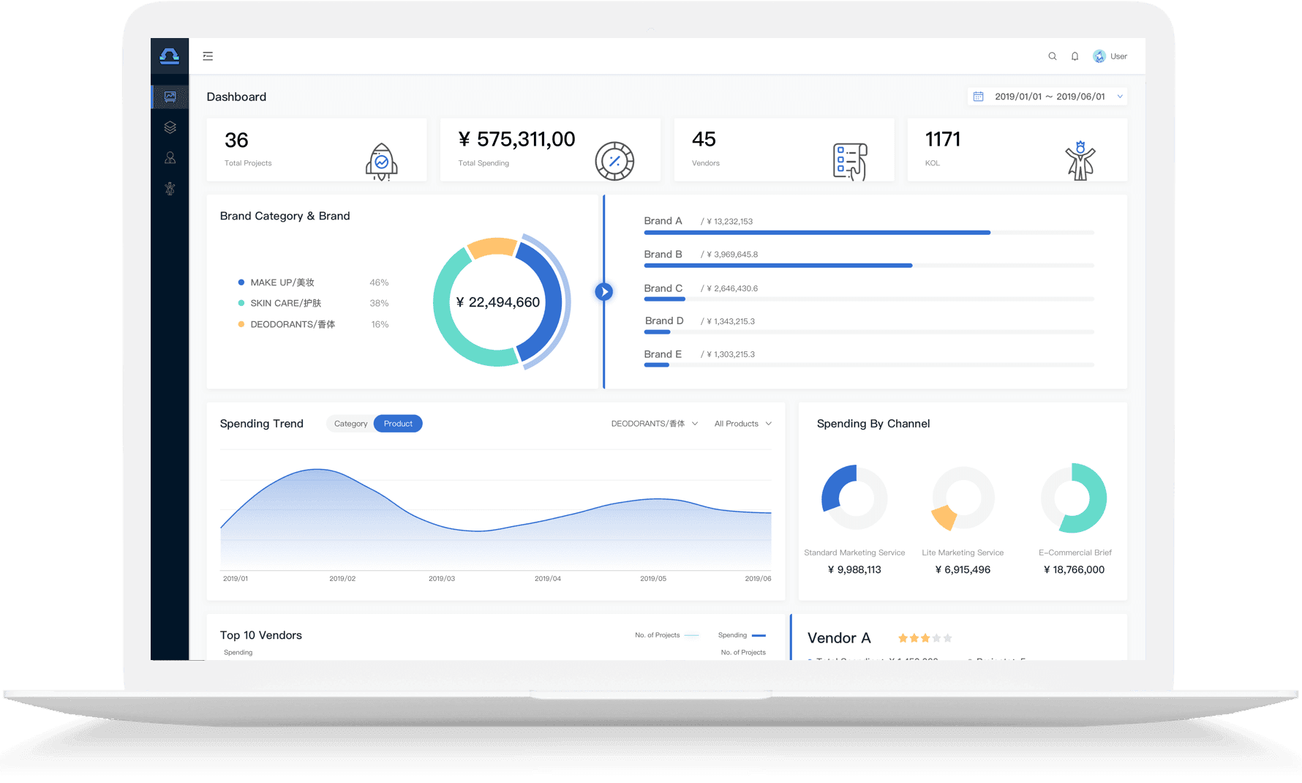
Task: Click the ¥ 18,766,000 amount
Action: (1074, 569)
